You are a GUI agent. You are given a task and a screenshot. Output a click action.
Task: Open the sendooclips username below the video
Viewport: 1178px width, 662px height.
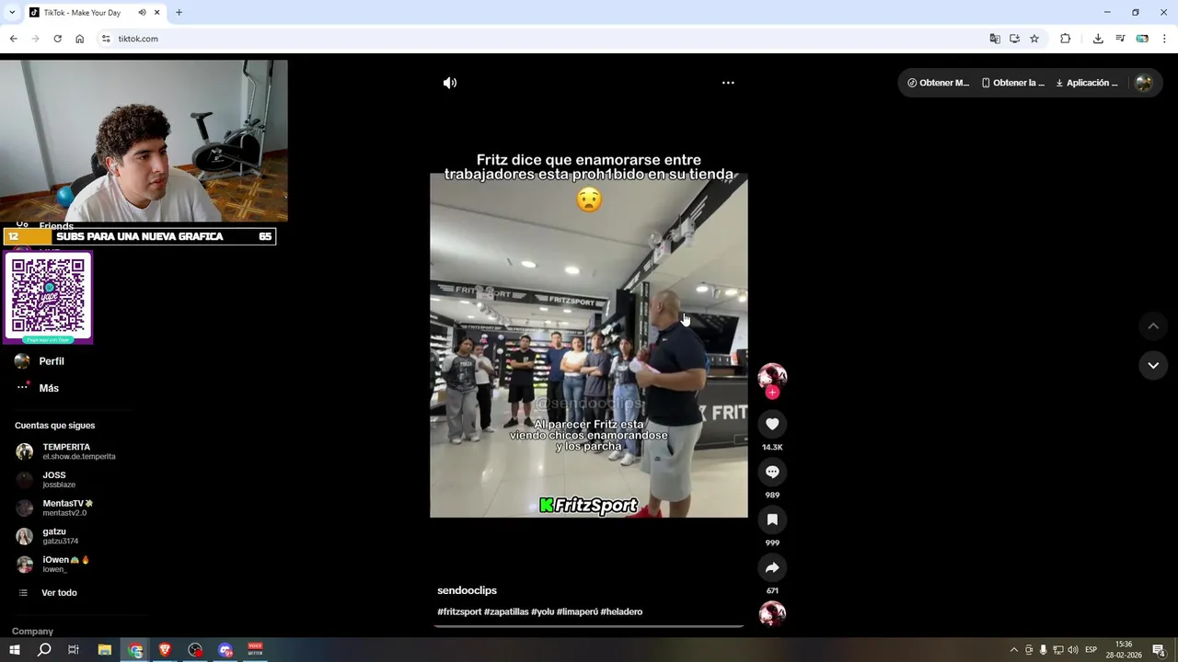467,590
